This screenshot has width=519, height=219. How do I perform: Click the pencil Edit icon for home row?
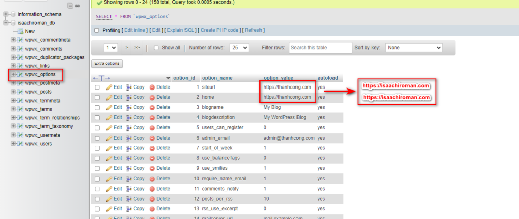tap(109, 97)
